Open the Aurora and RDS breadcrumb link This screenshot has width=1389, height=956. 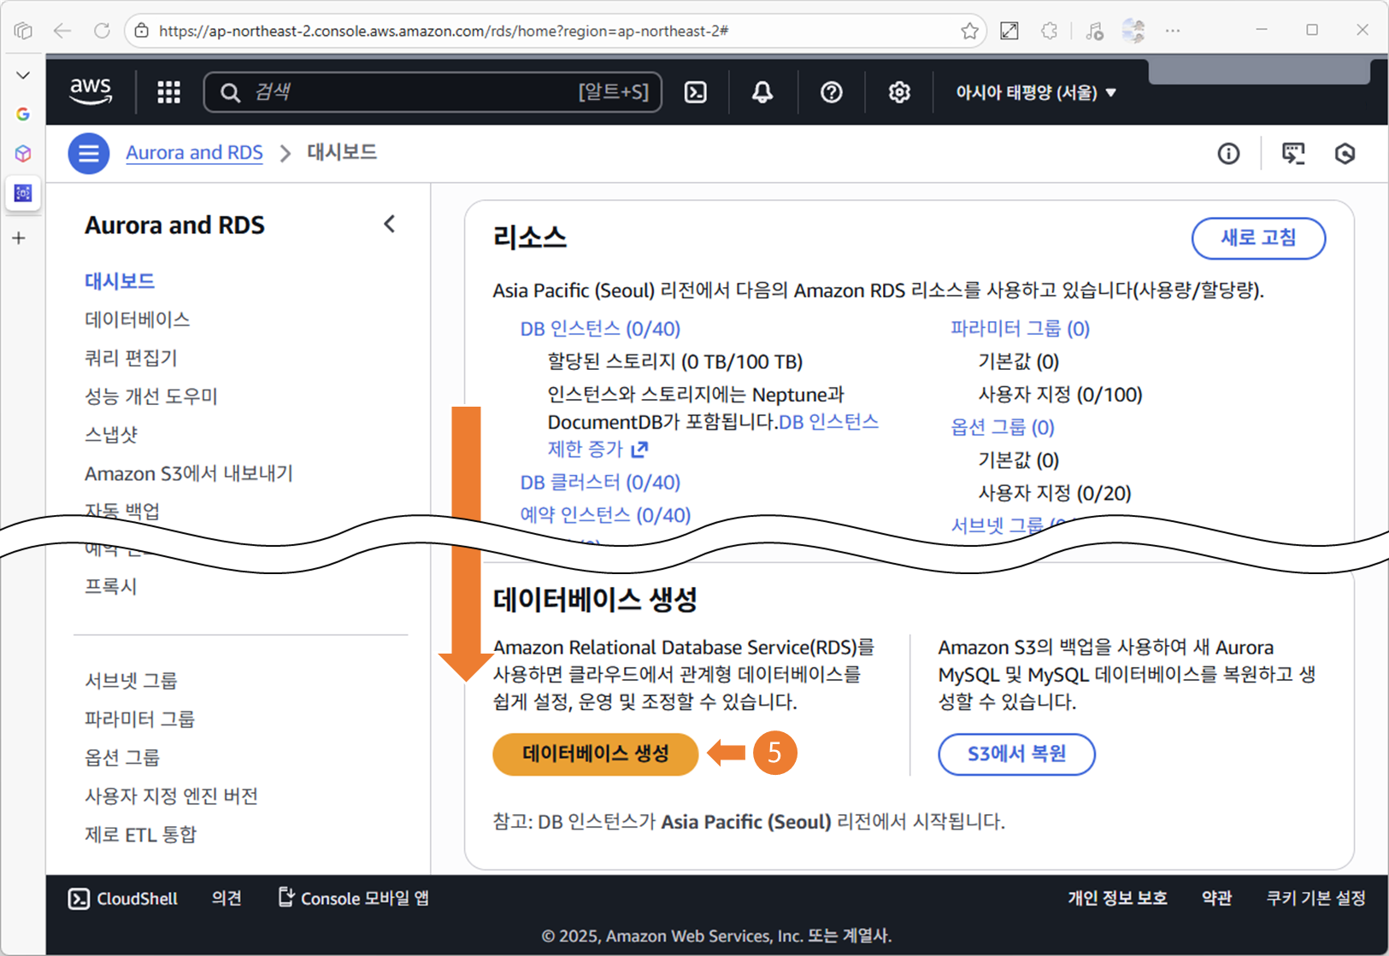tap(194, 153)
